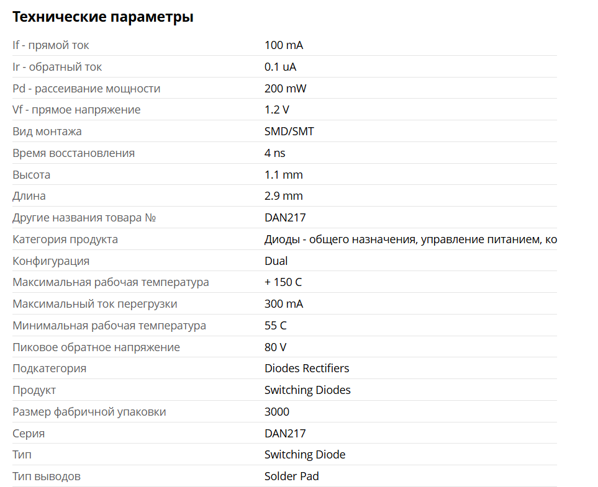The image size is (598, 487).
Task: Click the 'Время восстановления' label
Action: pyautogui.click(x=73, y=153)
